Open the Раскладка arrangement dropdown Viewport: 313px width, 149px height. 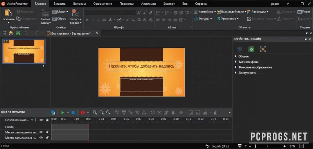[258, 12]
